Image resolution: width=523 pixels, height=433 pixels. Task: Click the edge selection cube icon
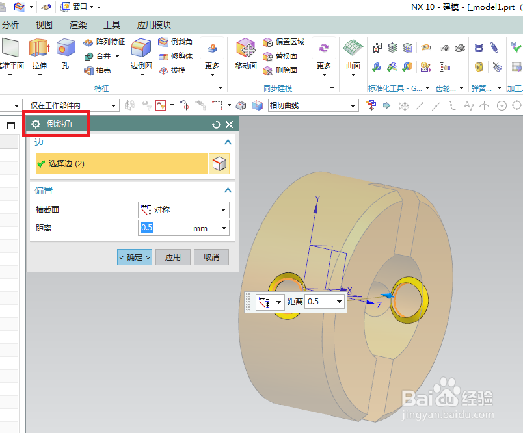219,164
